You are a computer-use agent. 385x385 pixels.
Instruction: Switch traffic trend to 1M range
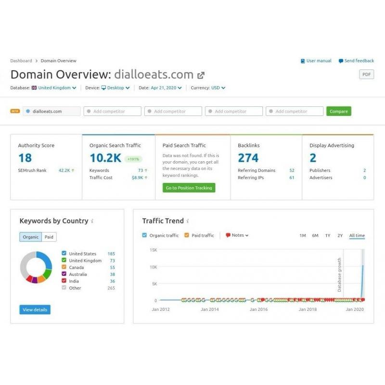click(303, 235)
